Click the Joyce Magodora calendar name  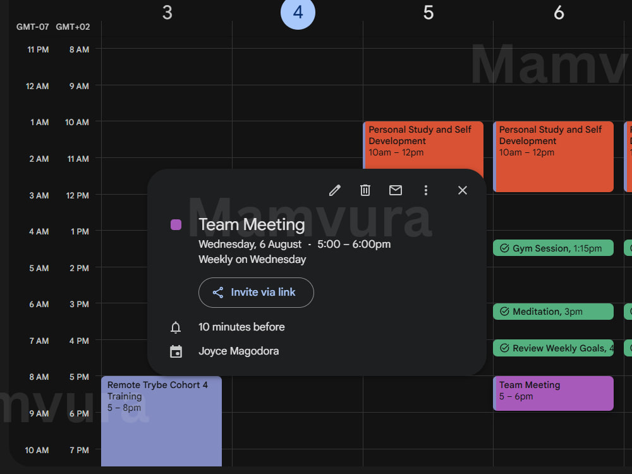click(x=239, y=351)
